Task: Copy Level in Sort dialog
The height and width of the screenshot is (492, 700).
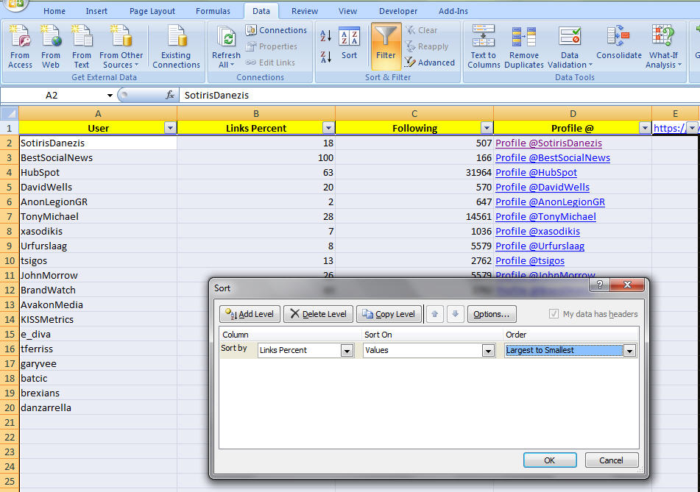Action: point(389,314)
